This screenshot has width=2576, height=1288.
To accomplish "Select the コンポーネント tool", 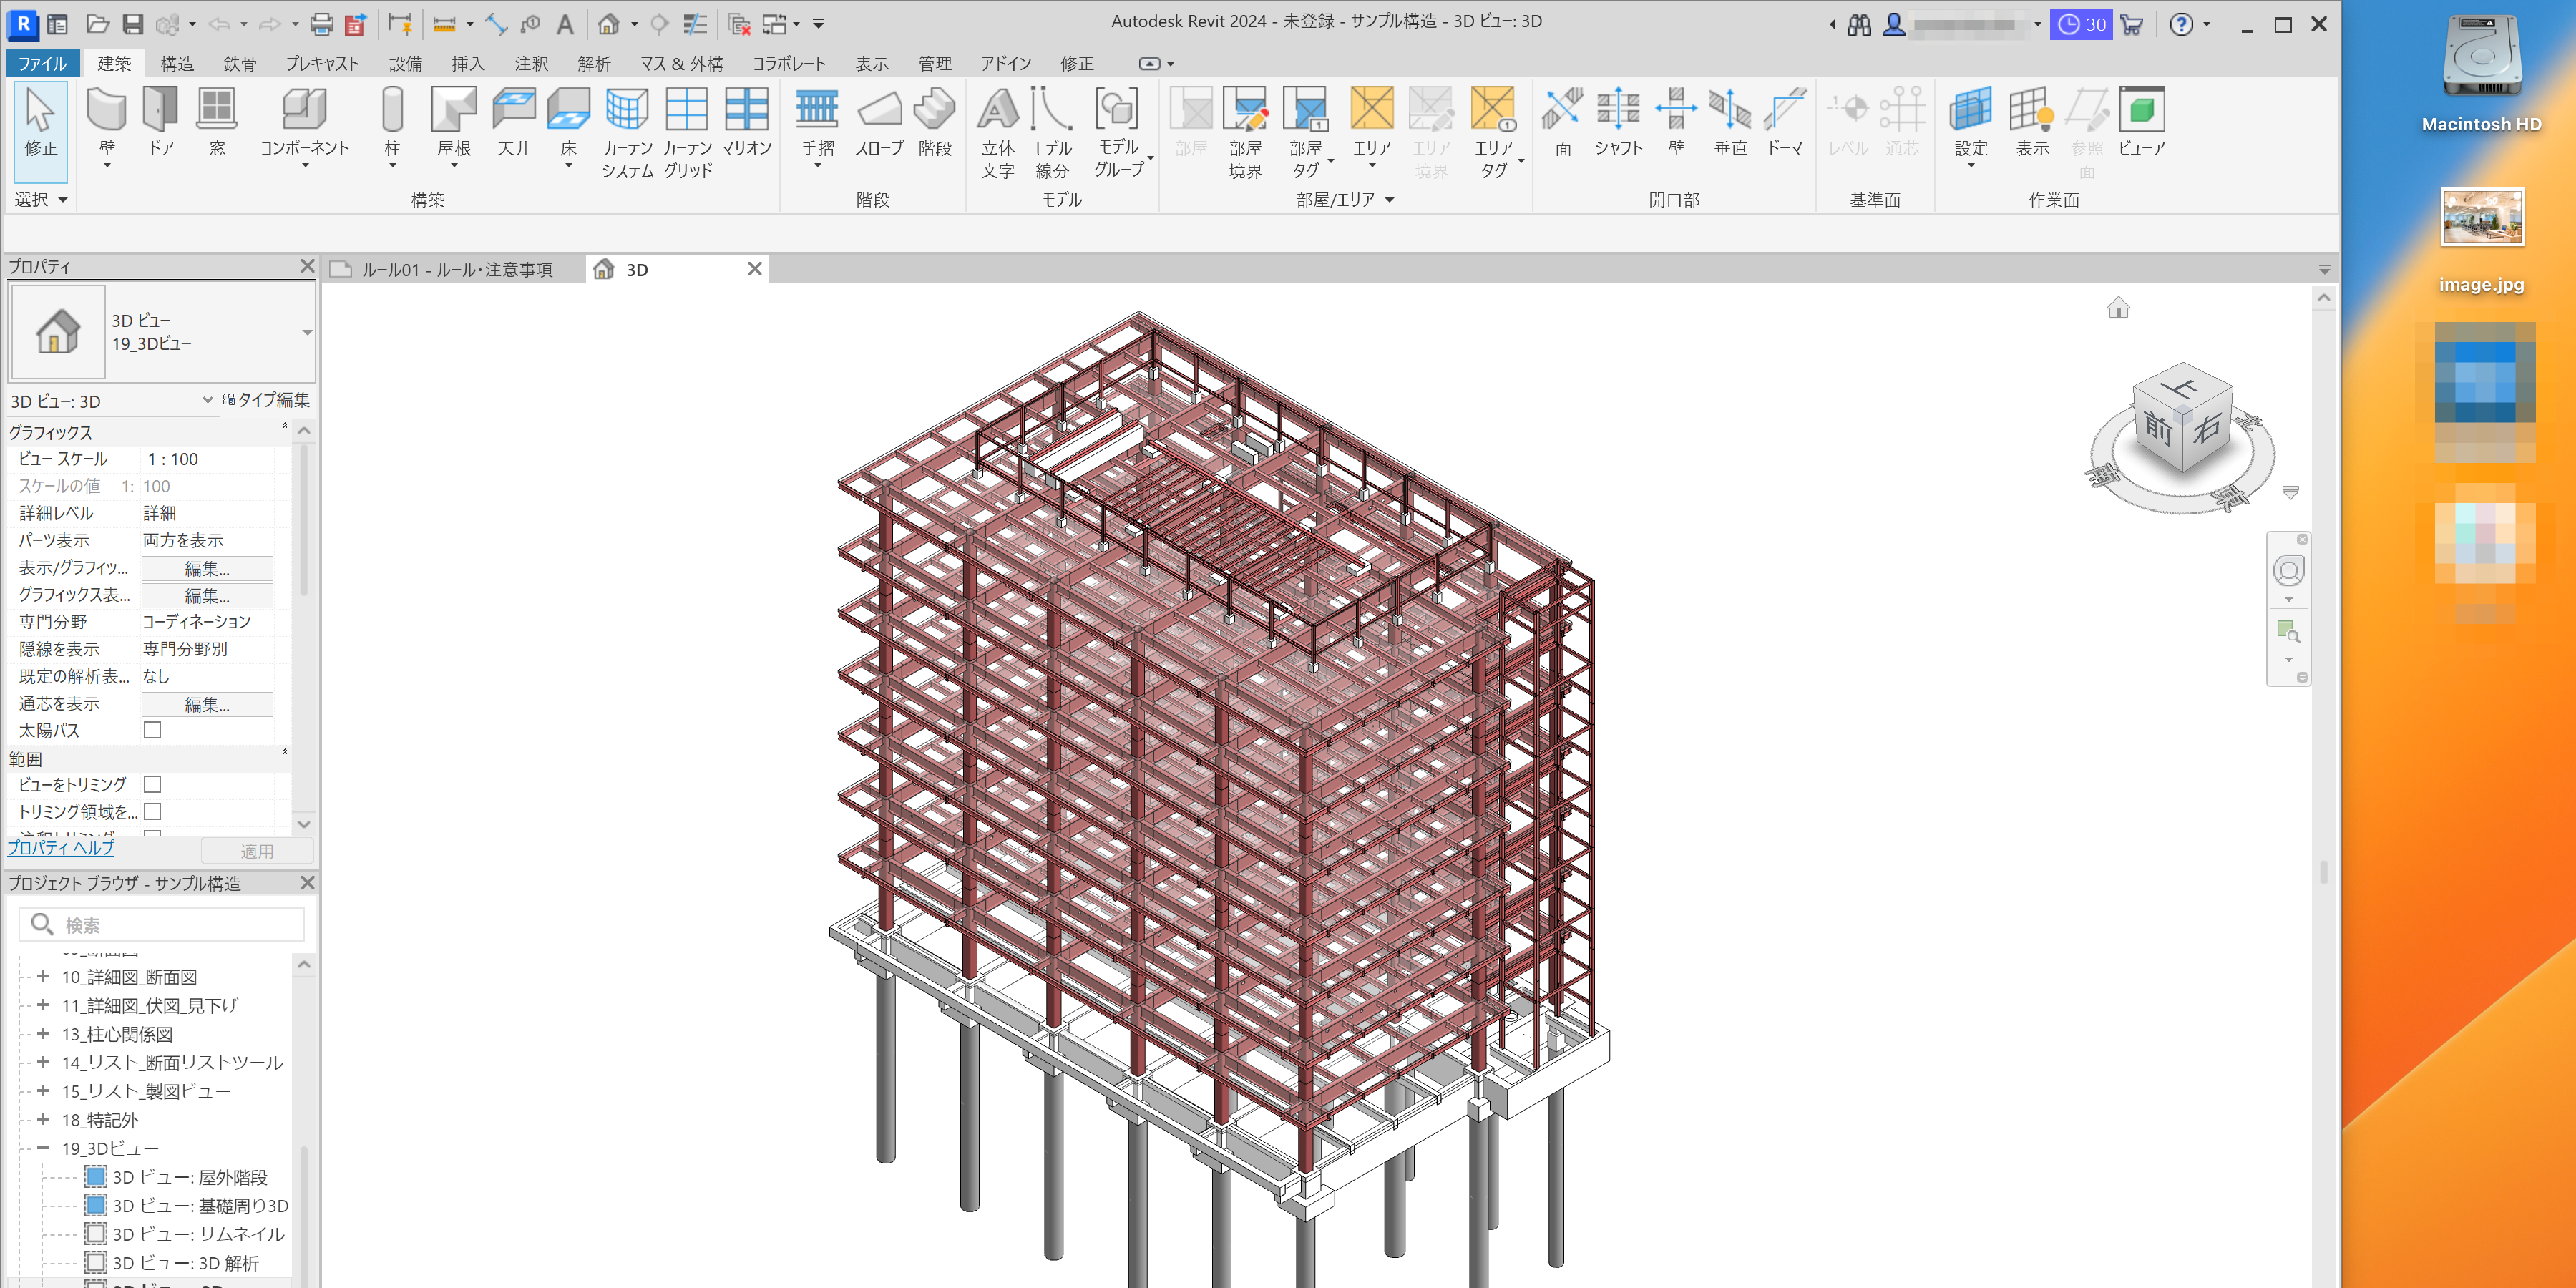I will [x=304, y=125].
